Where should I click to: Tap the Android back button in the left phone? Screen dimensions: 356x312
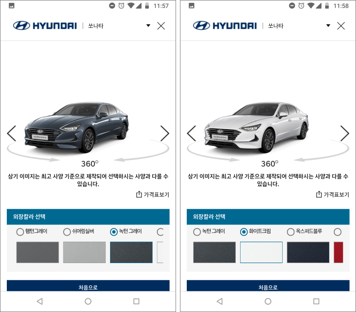pyautogui.click(x=40, y=301)
